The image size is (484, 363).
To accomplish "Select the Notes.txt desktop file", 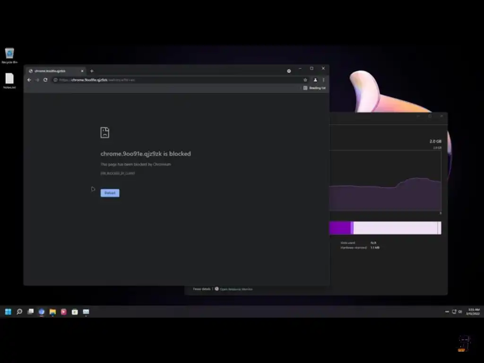I will point(9,81).
